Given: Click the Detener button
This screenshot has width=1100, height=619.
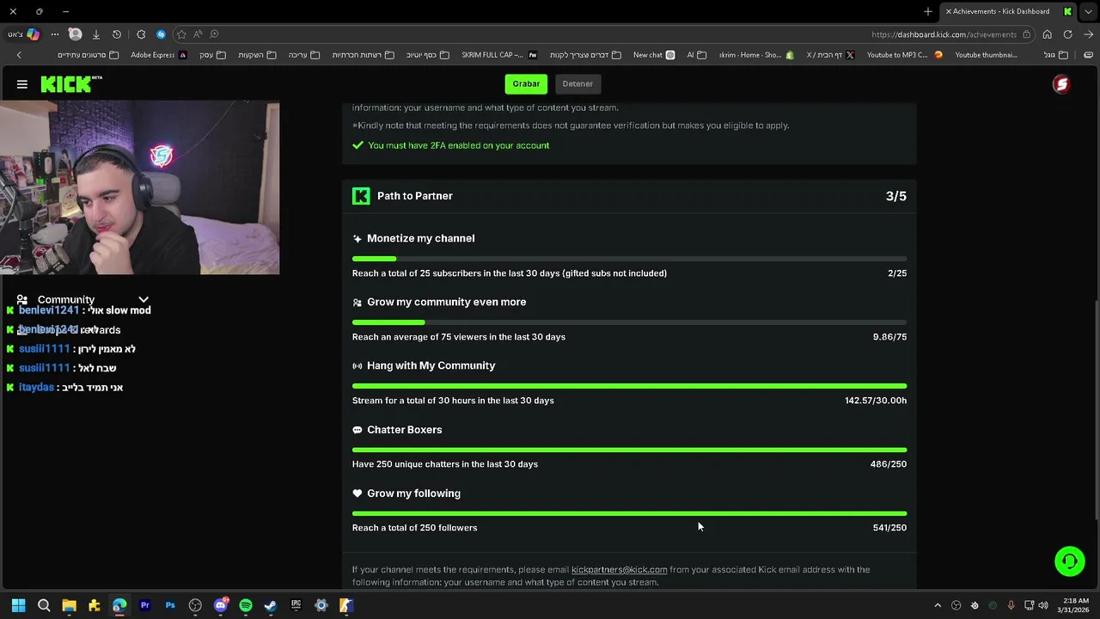Looking at the screenshot, I should [577, 83].
